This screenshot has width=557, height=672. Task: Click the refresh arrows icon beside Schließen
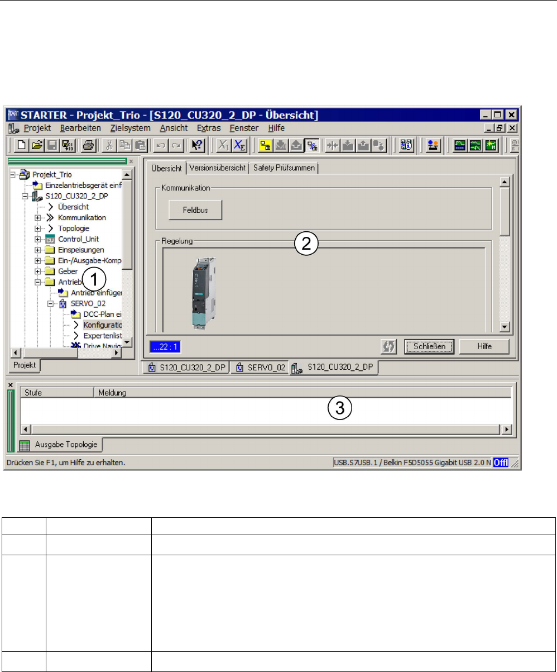pos(390,346)
